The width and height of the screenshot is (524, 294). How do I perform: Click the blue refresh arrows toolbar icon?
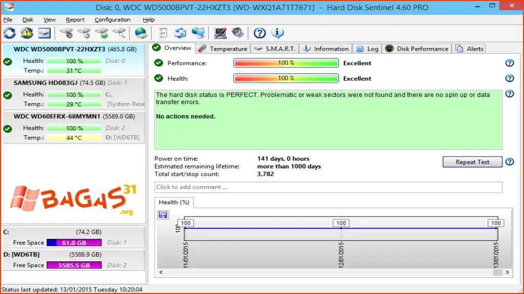tap(9, 33)
